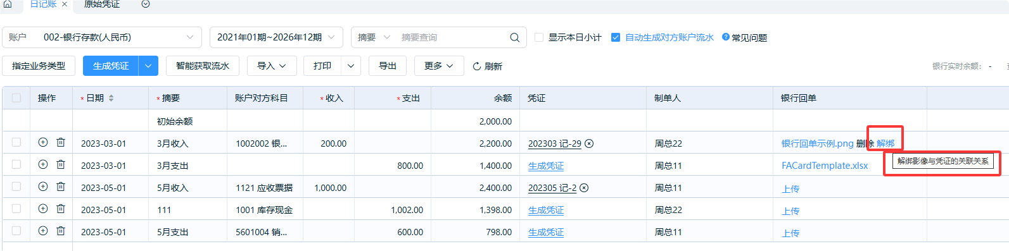
Task: Select the 5月收入 row checkbox
Action: coord(16,187)
